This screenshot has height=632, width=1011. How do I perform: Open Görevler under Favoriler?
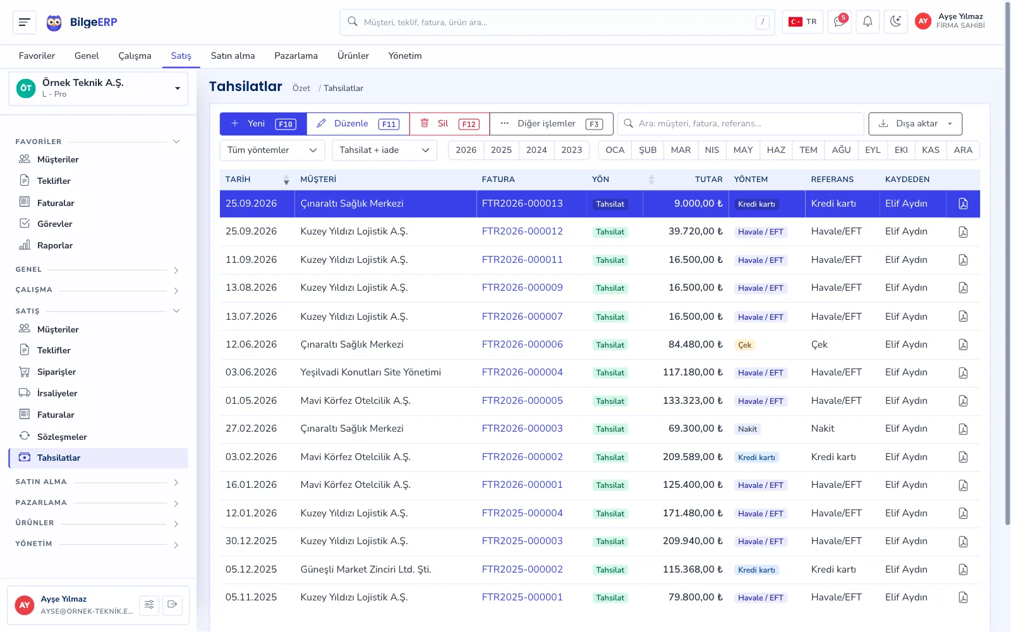point(98,224)
